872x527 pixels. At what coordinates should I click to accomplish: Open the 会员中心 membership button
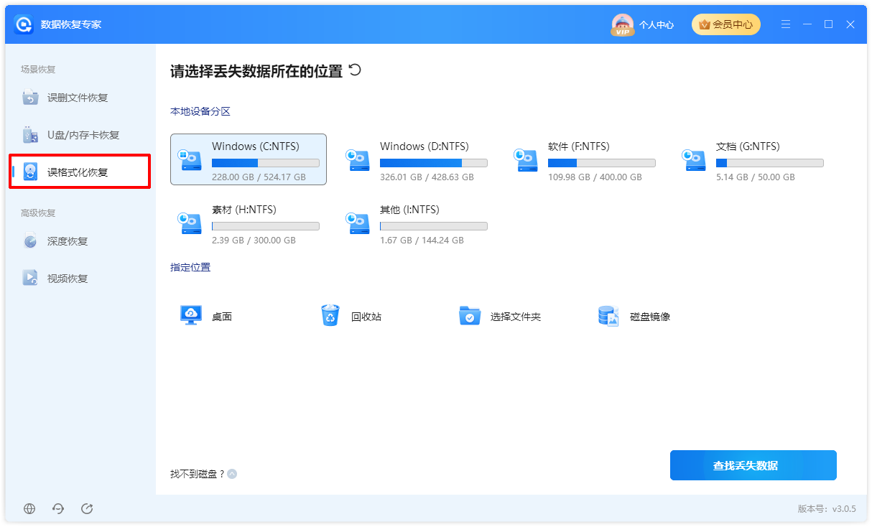coord(725,24)
